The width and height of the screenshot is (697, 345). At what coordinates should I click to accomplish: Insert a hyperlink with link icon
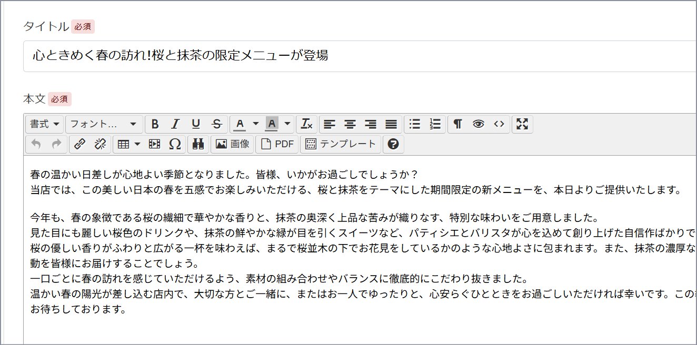tap(79, 144)
